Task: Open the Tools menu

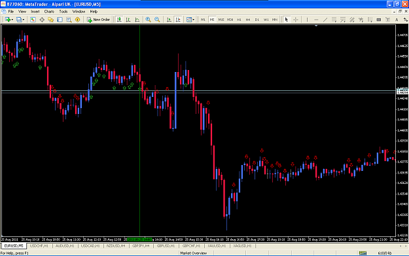Action: tap(63, 12)
